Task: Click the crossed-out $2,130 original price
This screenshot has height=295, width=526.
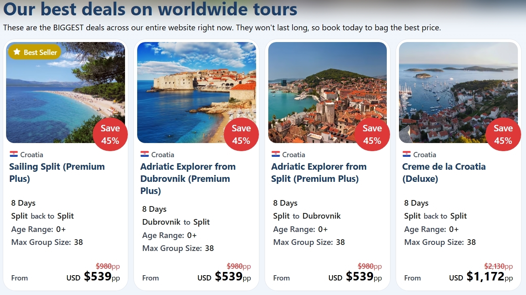Action: (x=494, y=266)
